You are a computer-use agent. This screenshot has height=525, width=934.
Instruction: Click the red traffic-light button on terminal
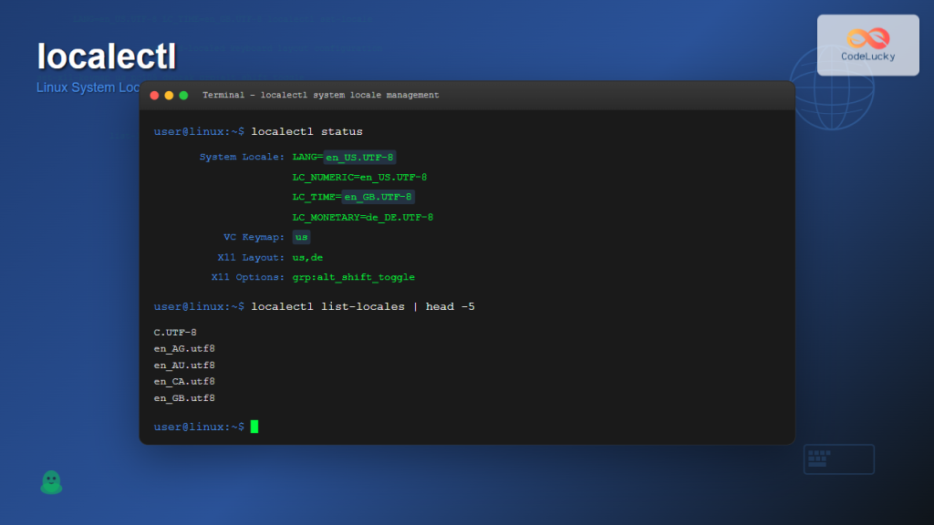pyautogui.click(x=154, y=94)
